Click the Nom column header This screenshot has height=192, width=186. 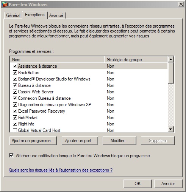click(x=57, y=59)
